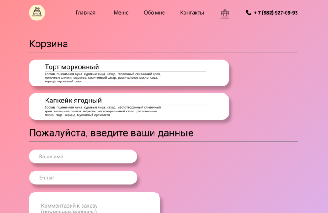Navigate to Контакты
Viewport: 328px width, 213px height.
point(192,13)
